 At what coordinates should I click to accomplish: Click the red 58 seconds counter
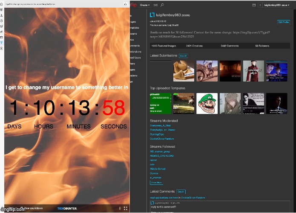click(x=114, y=108)
